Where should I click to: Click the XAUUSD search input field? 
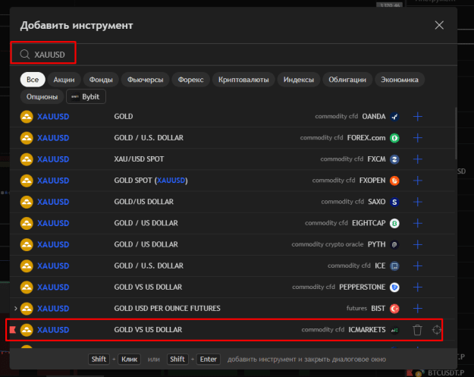coord(234,55)
